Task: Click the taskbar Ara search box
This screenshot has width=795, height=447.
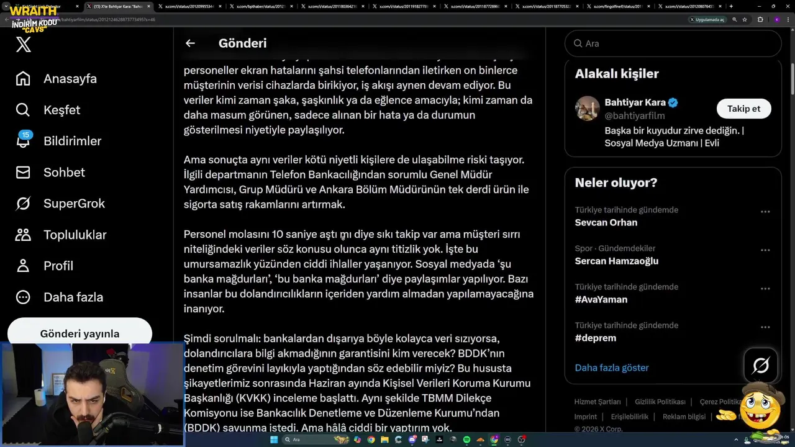Action: point(316,440)
